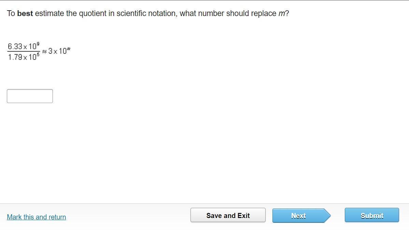409x230 pixels.
Task: Click the exponent m in the estimate
Action: pyautogui.click(x=69, y=49)
